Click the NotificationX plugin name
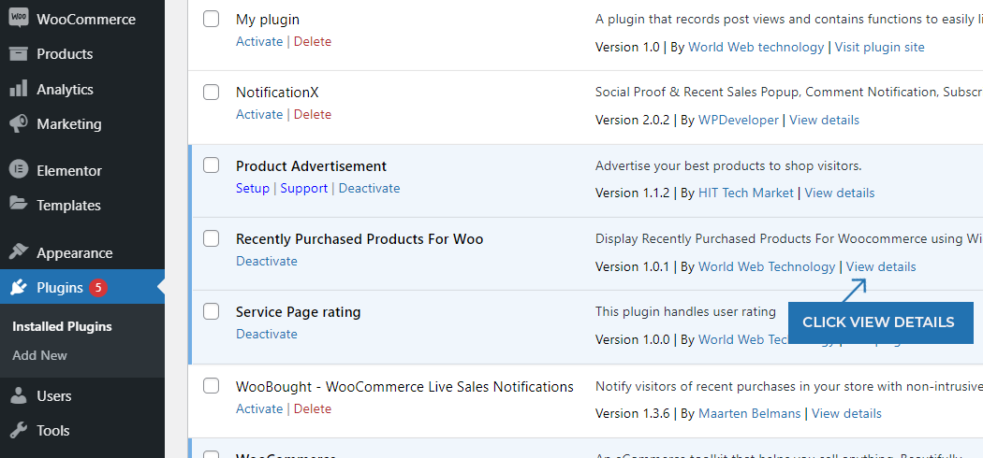 277,93
